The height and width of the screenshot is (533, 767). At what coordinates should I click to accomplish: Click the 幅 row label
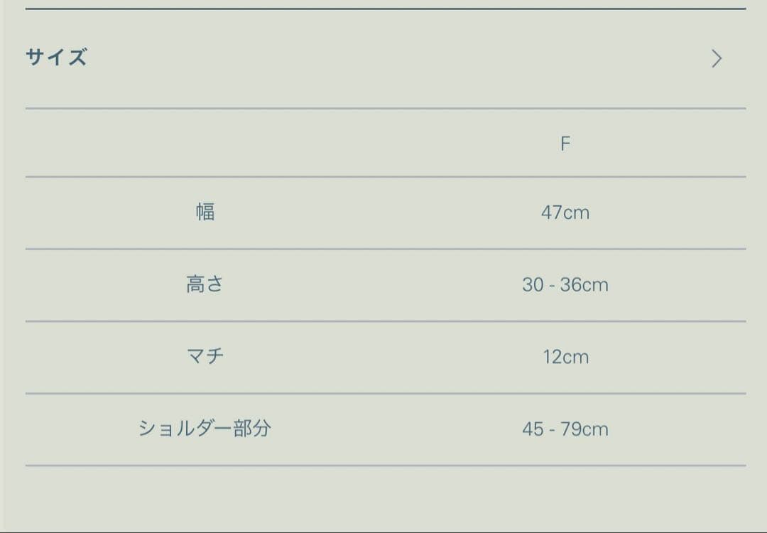click(x=205, y=212)
